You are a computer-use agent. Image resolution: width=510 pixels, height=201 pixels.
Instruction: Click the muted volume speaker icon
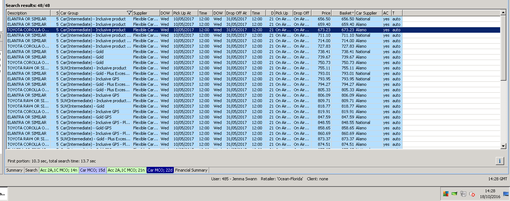[472, 194]
